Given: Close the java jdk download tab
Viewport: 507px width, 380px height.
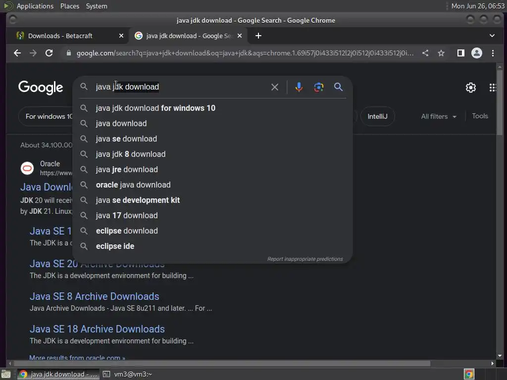Looking at the screenshot, I should pos(240,36).
